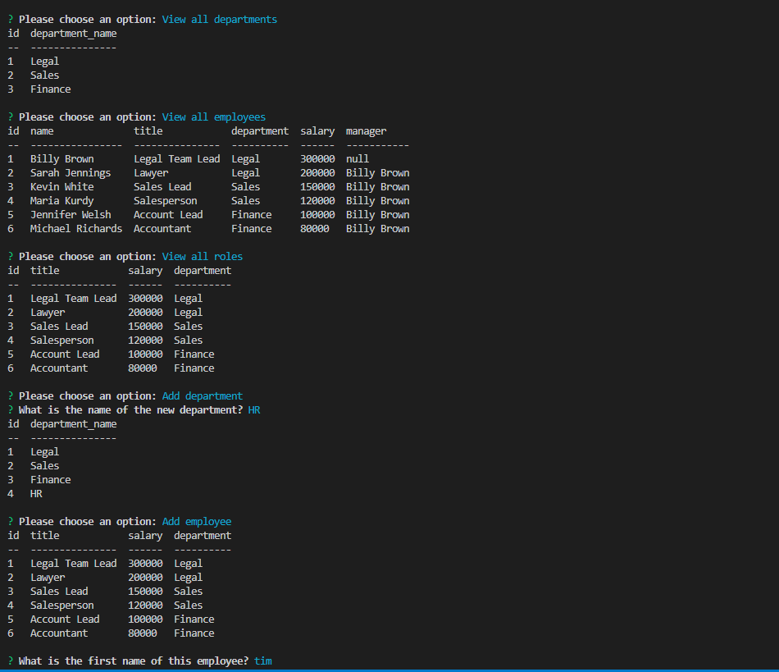779x672 pixels.
Task: Click the typed "tim" first name answer
Action: pyautogui.click(x=263, y=661)
